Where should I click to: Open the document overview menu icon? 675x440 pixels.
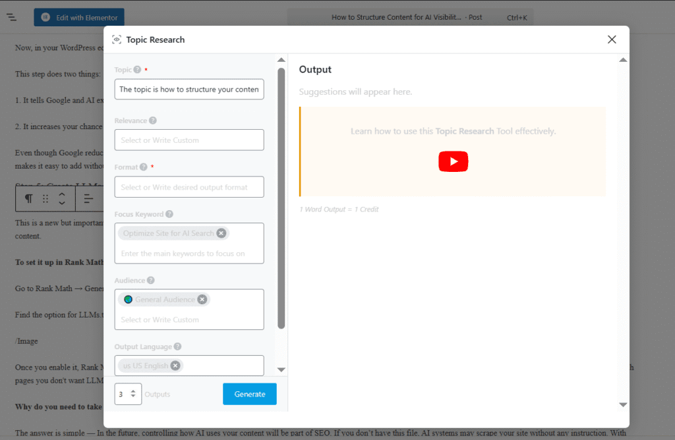[11, 17]
